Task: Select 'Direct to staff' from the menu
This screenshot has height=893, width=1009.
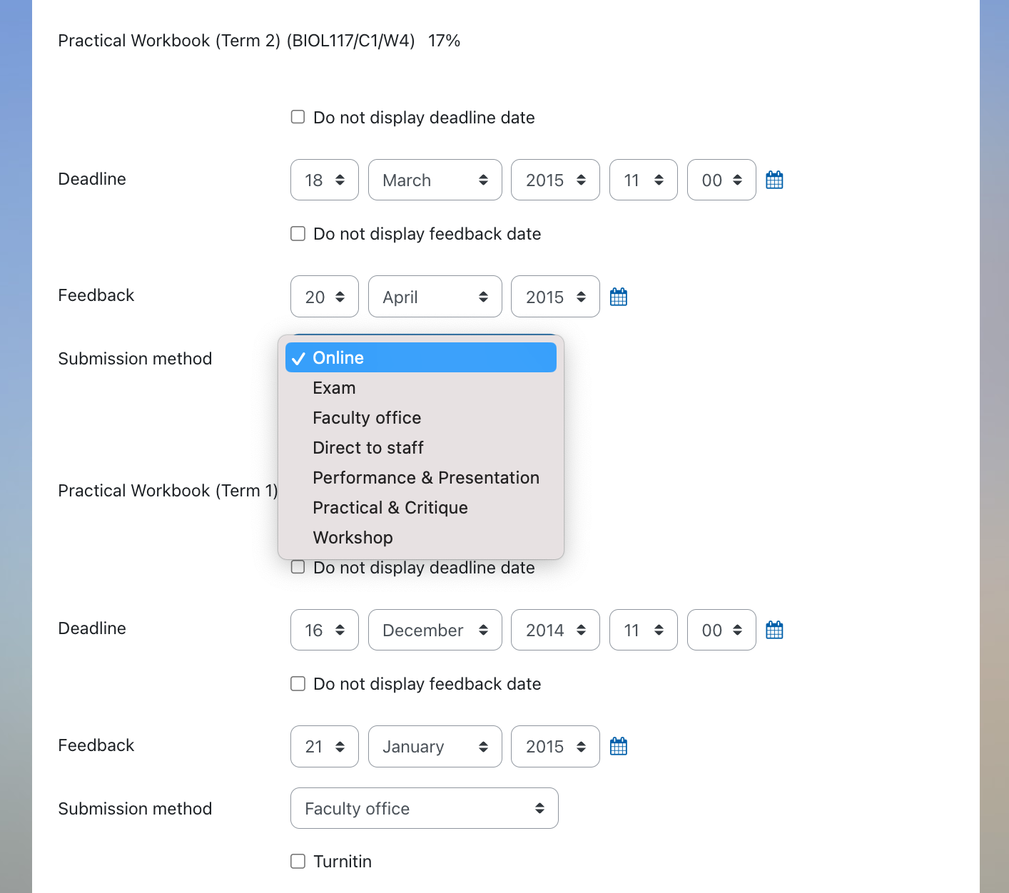Action: pos(368,447)
